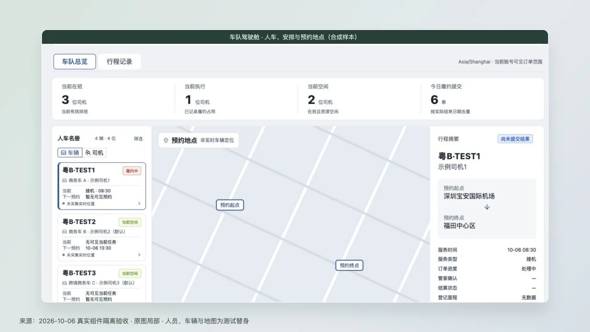Click the down arrow between 预约起点 and 预约终点
Viewport: 590px width, 332px height.
[487, 207]
